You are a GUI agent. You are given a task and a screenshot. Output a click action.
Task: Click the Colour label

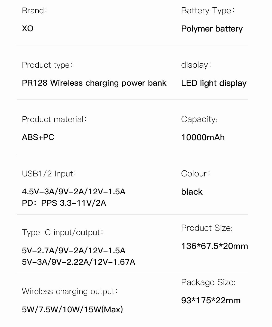click(x=196, y=174)
